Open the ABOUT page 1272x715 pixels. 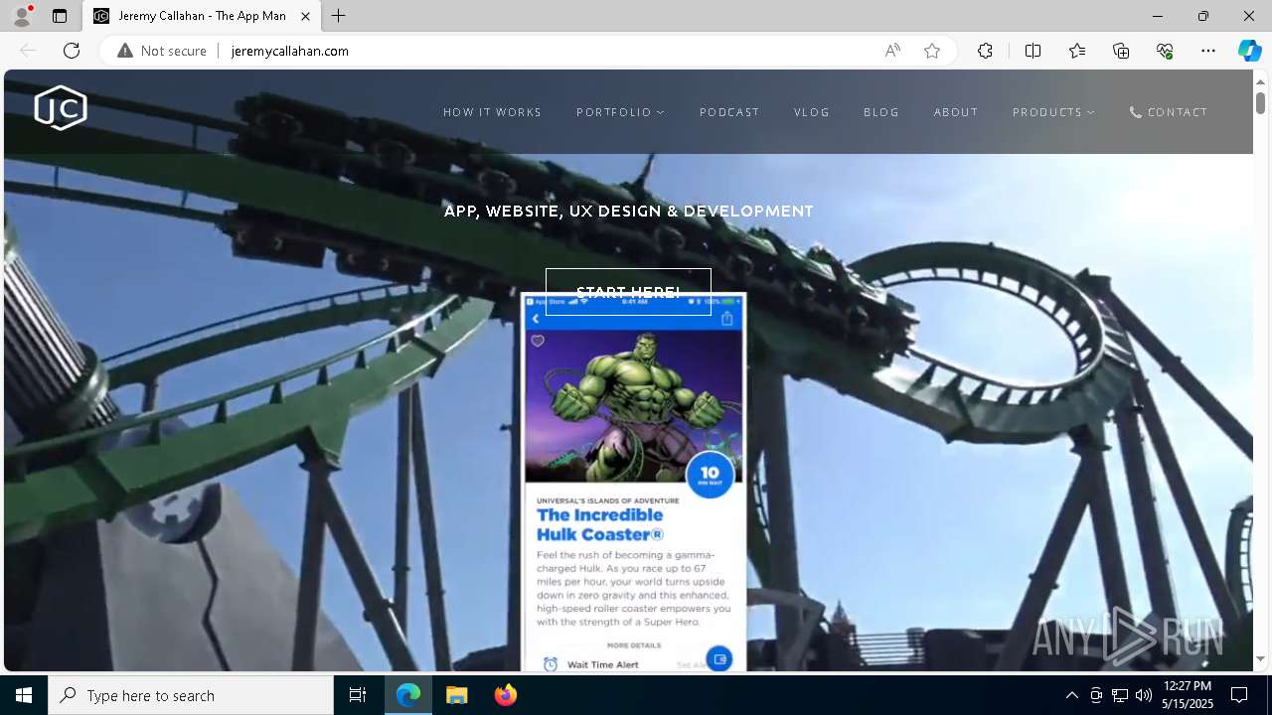click(956, 112)
